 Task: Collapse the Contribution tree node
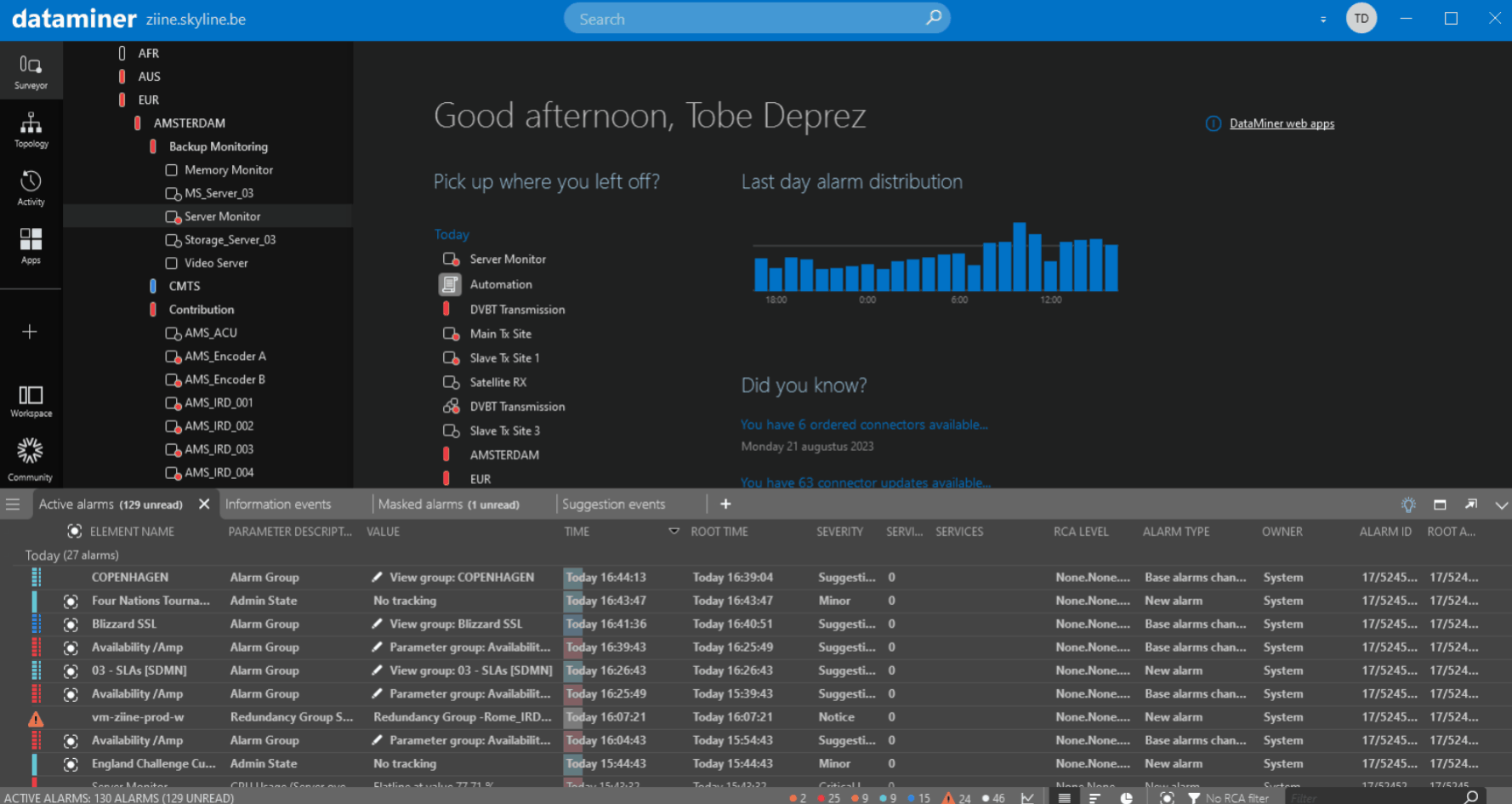153,310
